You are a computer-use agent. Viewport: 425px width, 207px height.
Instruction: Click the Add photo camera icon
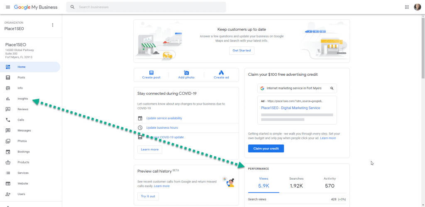point(186,73)
